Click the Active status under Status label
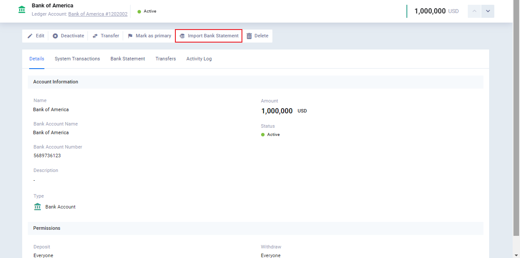 [x=270, y=135]
